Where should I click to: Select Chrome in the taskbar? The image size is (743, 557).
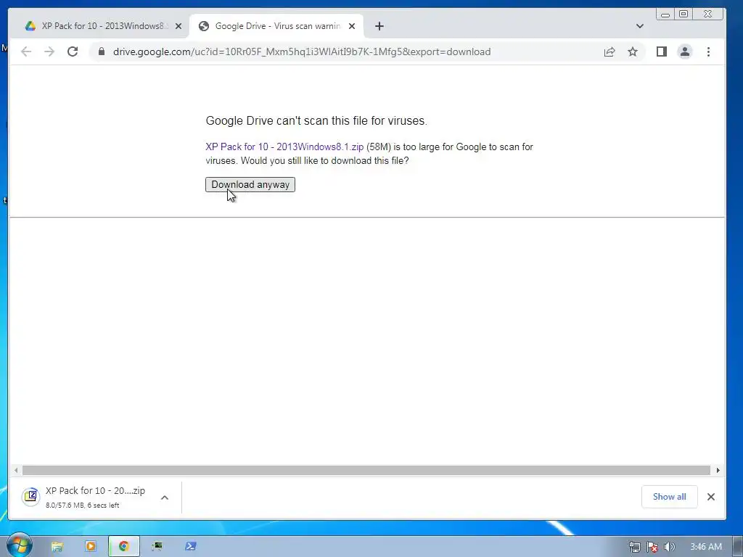[x=123, y=547]
